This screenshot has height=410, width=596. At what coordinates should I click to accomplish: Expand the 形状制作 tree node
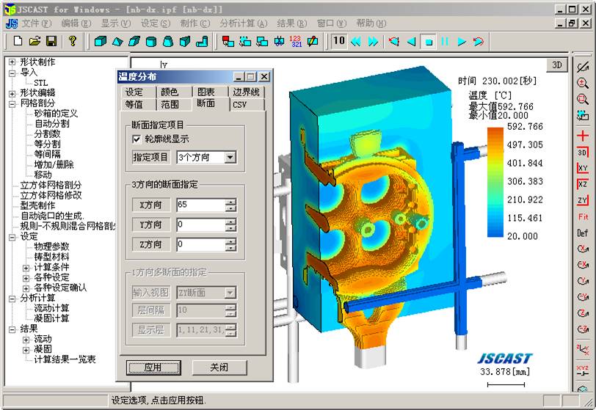pos(12,62)
